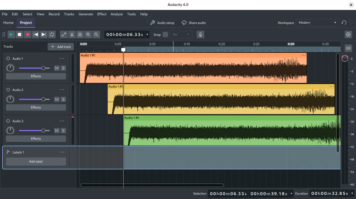Start recording with the red Record button
Image resolution: width=356 pixels, height=199 pixels.
pyautogui.click(x=28, y=35)
